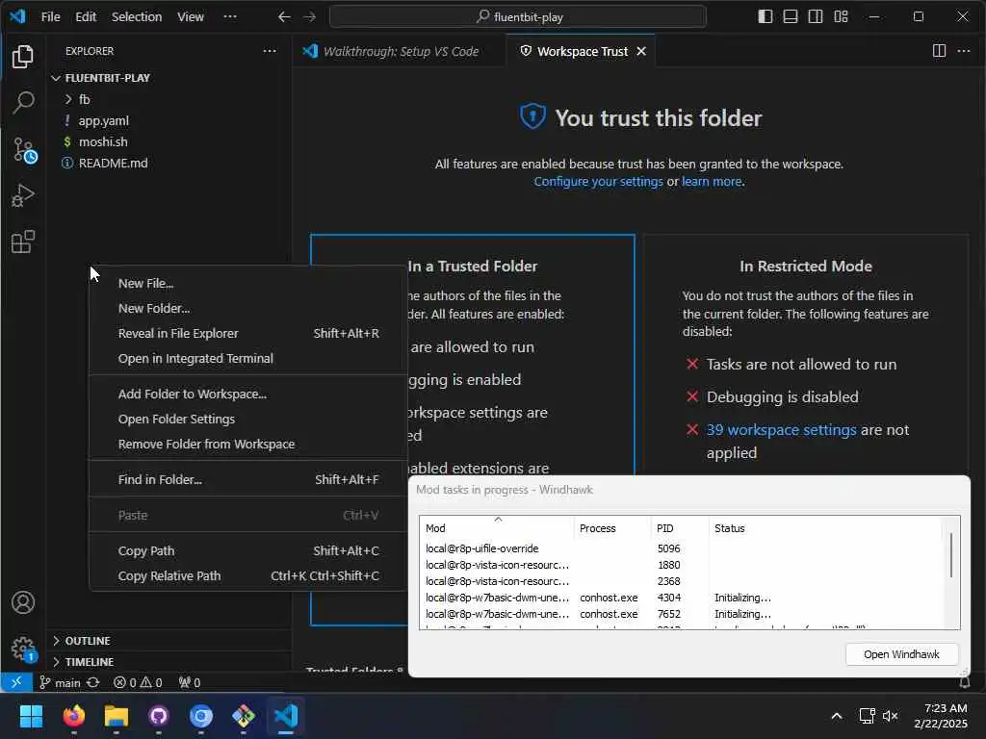This screenshot has height=739, width=986.
Task: Click the Windhawk task list scrollbar
Action: (x=950, y=555)
